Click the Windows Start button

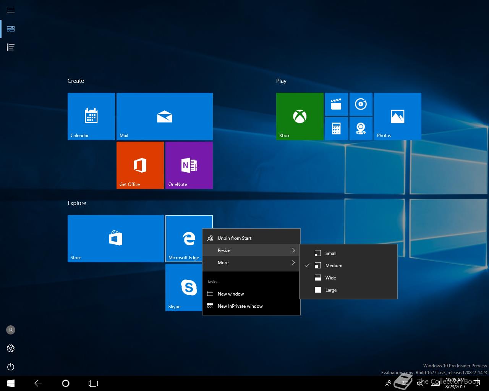coord(11,383)
